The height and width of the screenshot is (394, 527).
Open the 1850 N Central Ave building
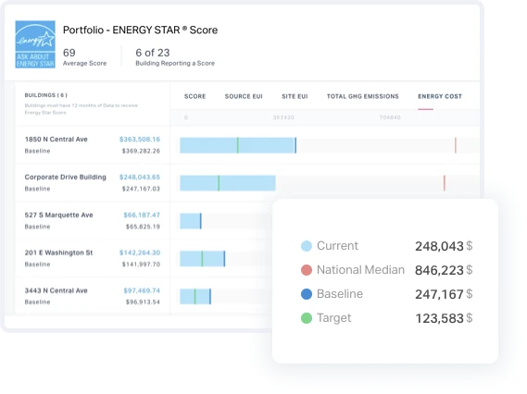point(56,140)
